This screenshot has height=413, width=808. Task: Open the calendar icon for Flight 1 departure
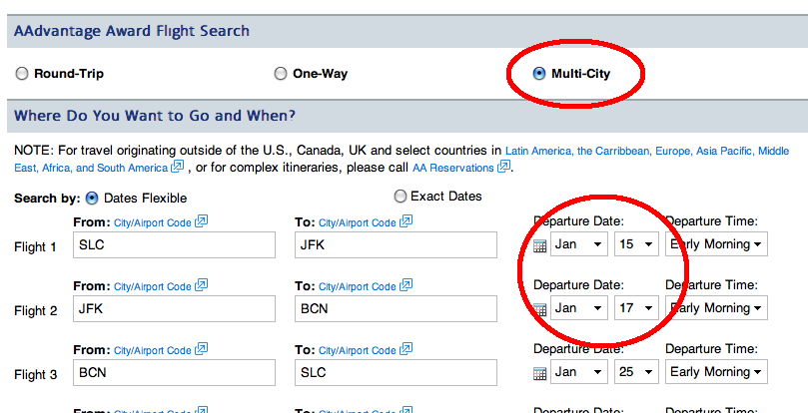click(x=539, y=245)
